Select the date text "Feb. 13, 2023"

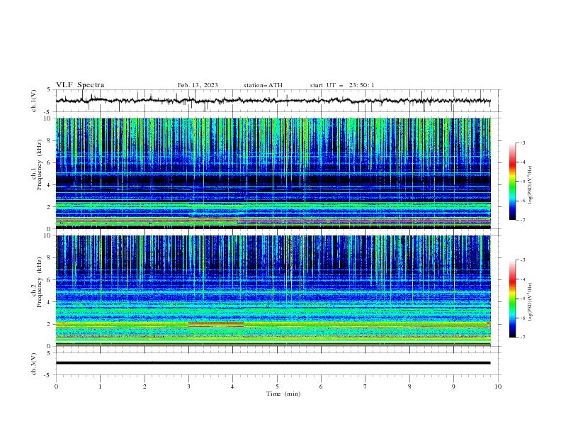(198, 85)
